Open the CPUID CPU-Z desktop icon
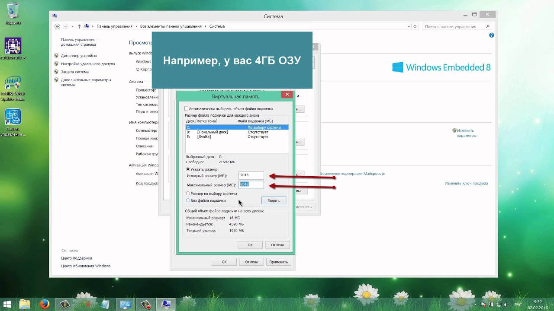Image resolution: width=554 pixels, height=311 pixels. (13, 49)
